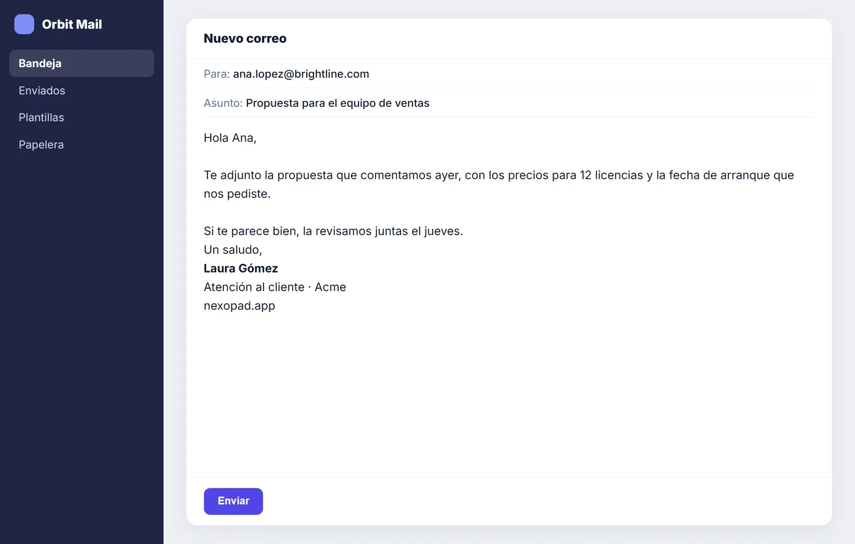
Task: Click the 'Orbit Mail' title text
Action: [x=72, y=25]
